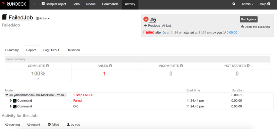Click the terminal icon of the Failed Command
The width and height of the screenshot is (277, 129).
click(15, 101)
